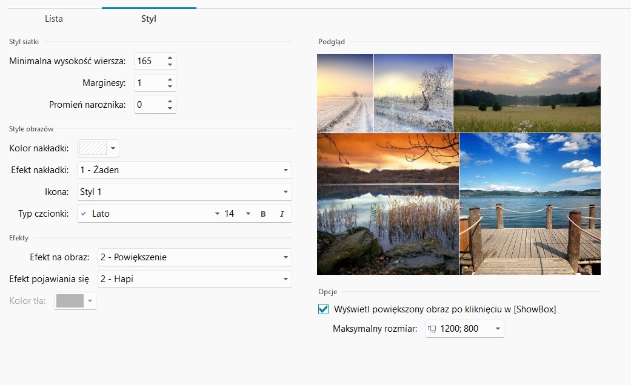Increase Promień narożnika with up arrow

tap(170, 101)
